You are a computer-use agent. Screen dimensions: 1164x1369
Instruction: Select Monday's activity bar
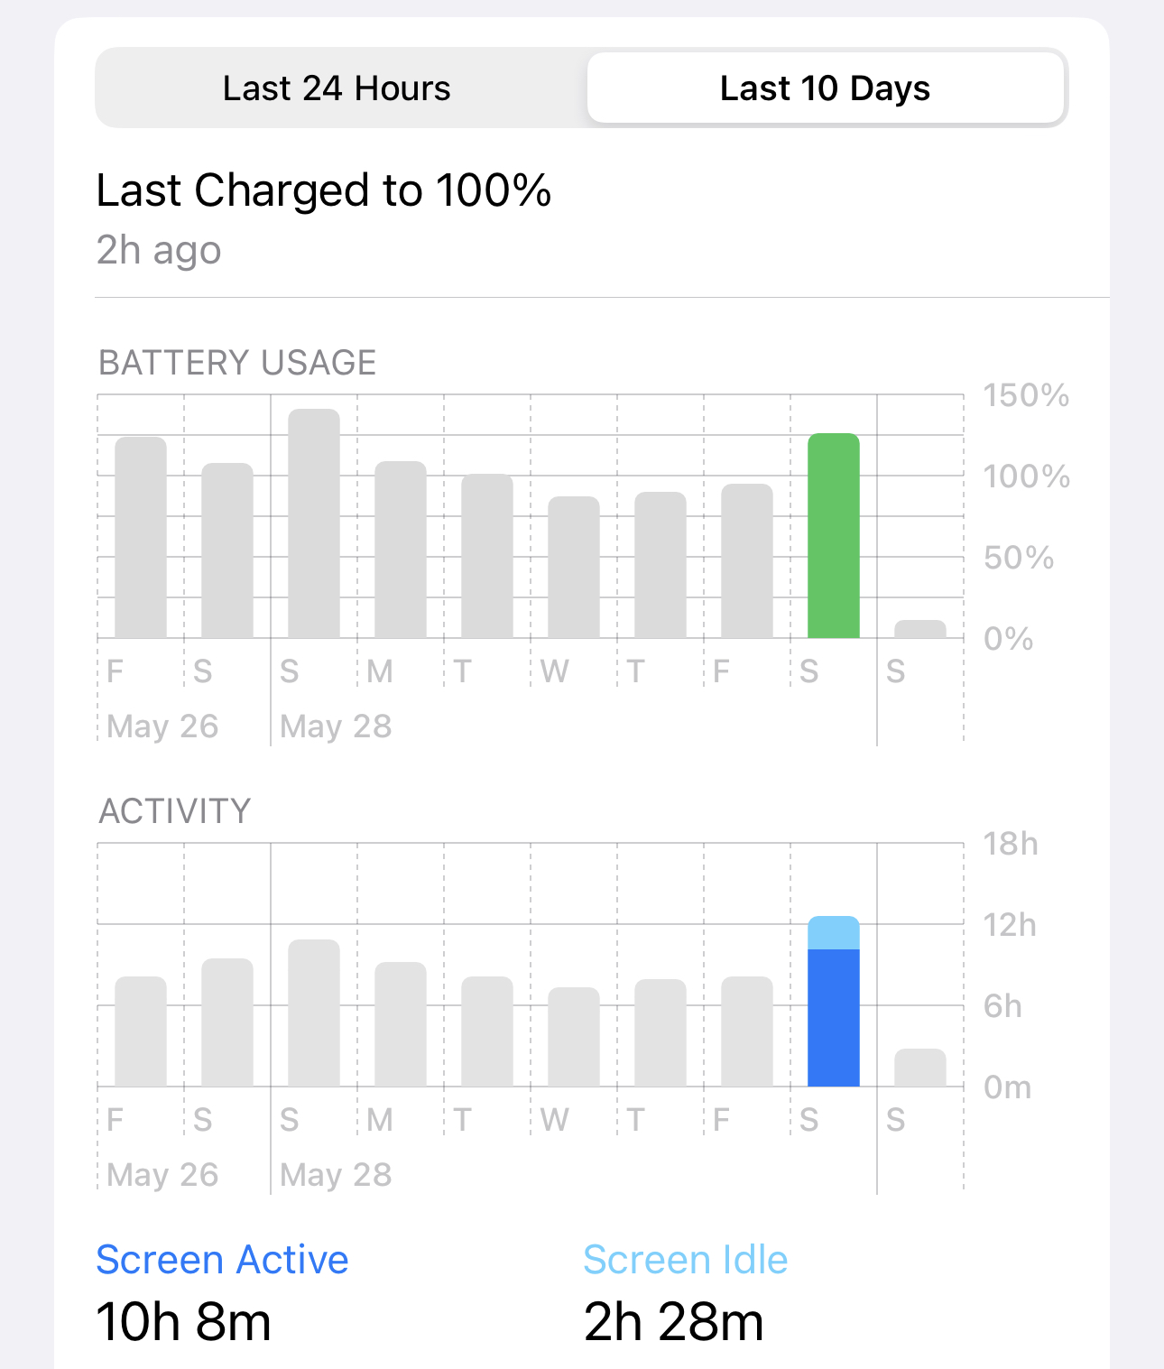click(x=401, y=1024)
